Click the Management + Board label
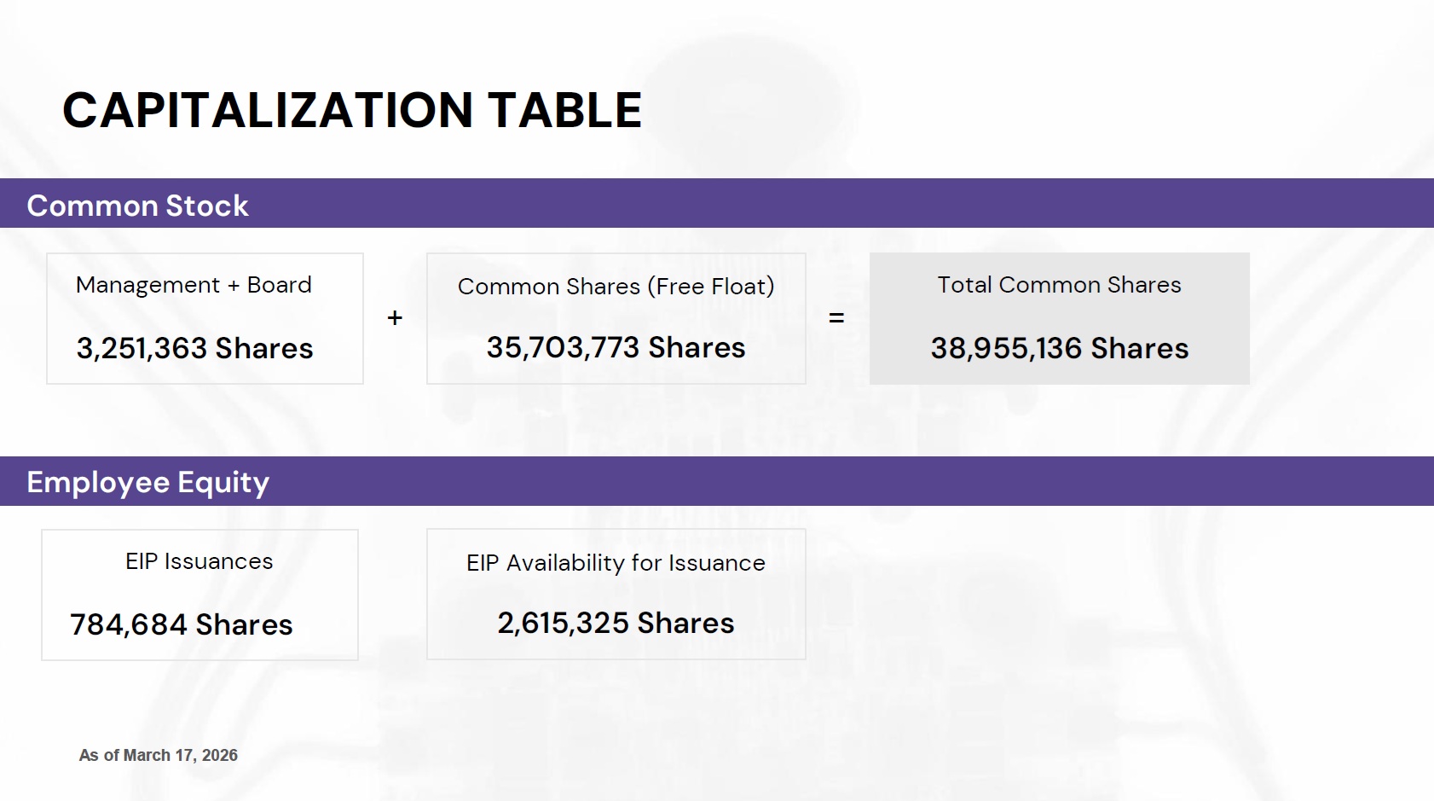Image resolution: width=1434 pixels, height=801 pixels. pyautogui.click(x=194, y=285)
